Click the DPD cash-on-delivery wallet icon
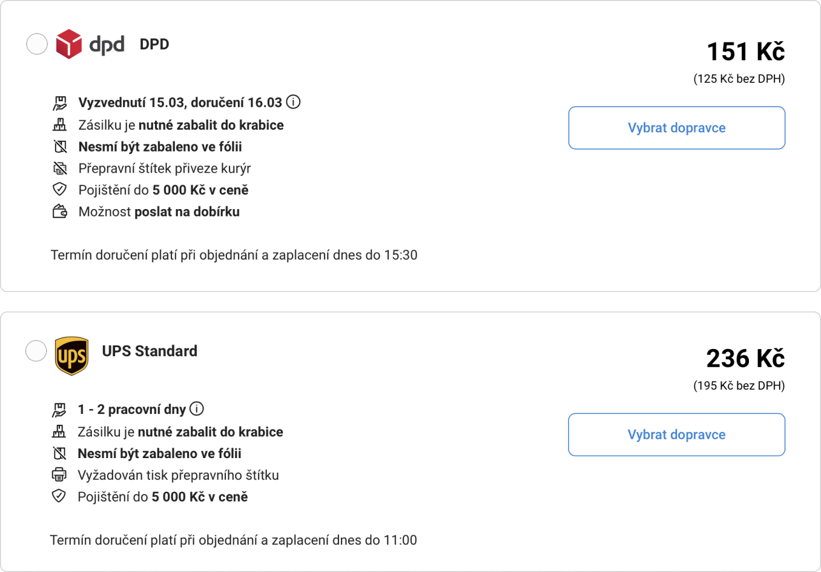821x572 pixels. point(60,211)
